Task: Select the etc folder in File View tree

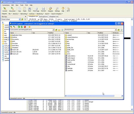Action: tap(4, 31)
